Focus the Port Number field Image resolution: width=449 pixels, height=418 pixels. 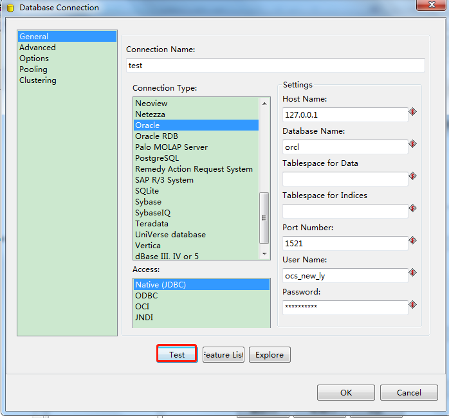click(345, 243)
